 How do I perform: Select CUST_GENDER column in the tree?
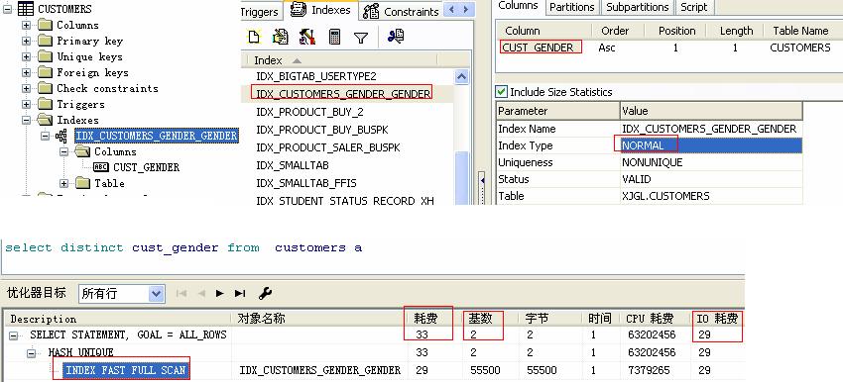(146, 167)
